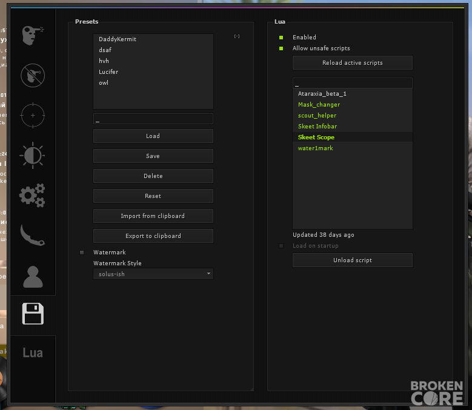Click Export to clipboard button
Image resolution: width=472 pixels, height=410 pixels.
[x=153, y=236]
